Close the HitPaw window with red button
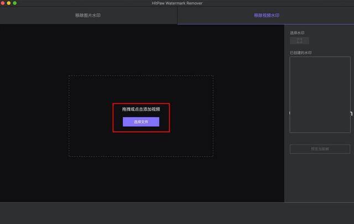 click(3, 3)
